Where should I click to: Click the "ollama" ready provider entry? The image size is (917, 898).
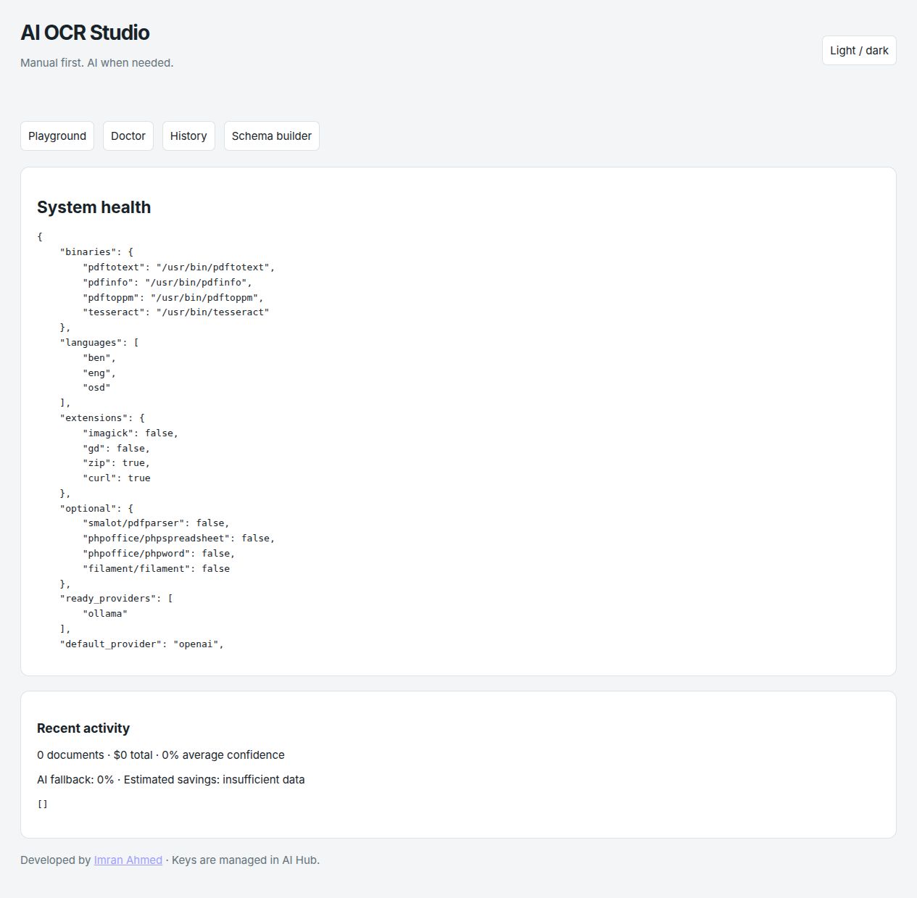[x=105, y=614]
